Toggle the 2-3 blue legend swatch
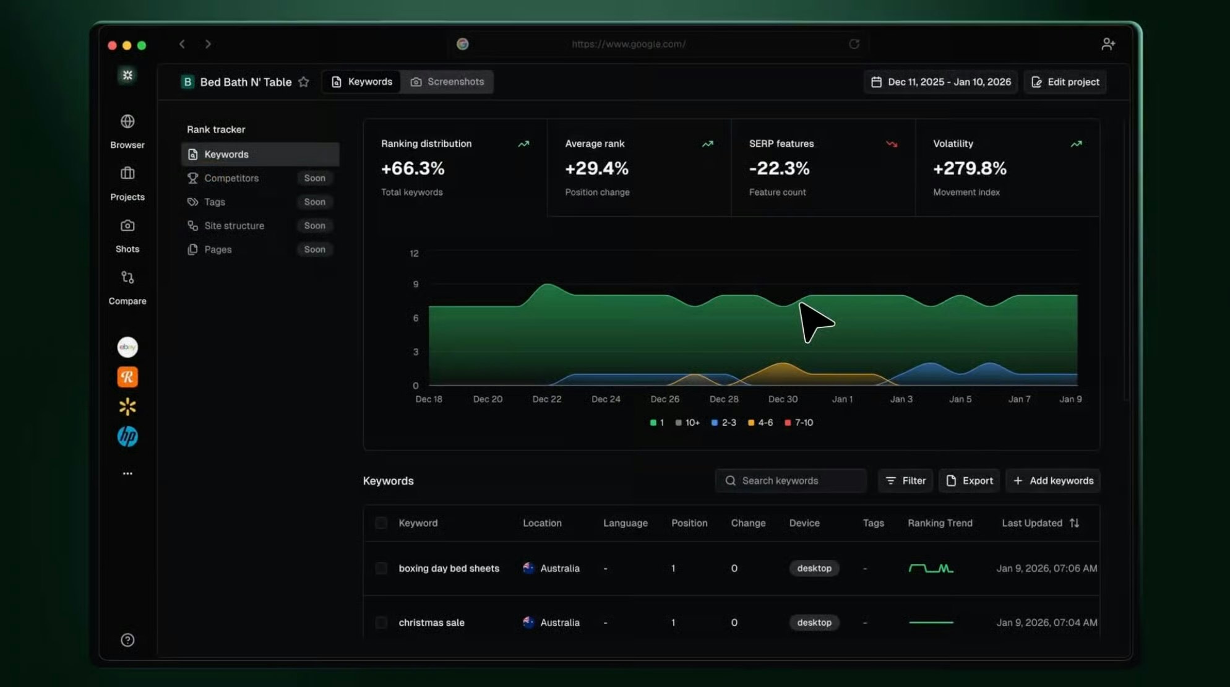1230x687 pixels. [x=715, y=423]
